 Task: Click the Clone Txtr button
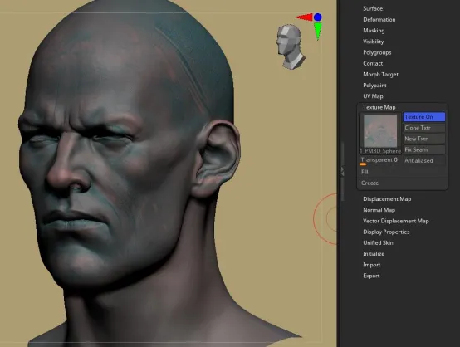click(x=424, y=128)
